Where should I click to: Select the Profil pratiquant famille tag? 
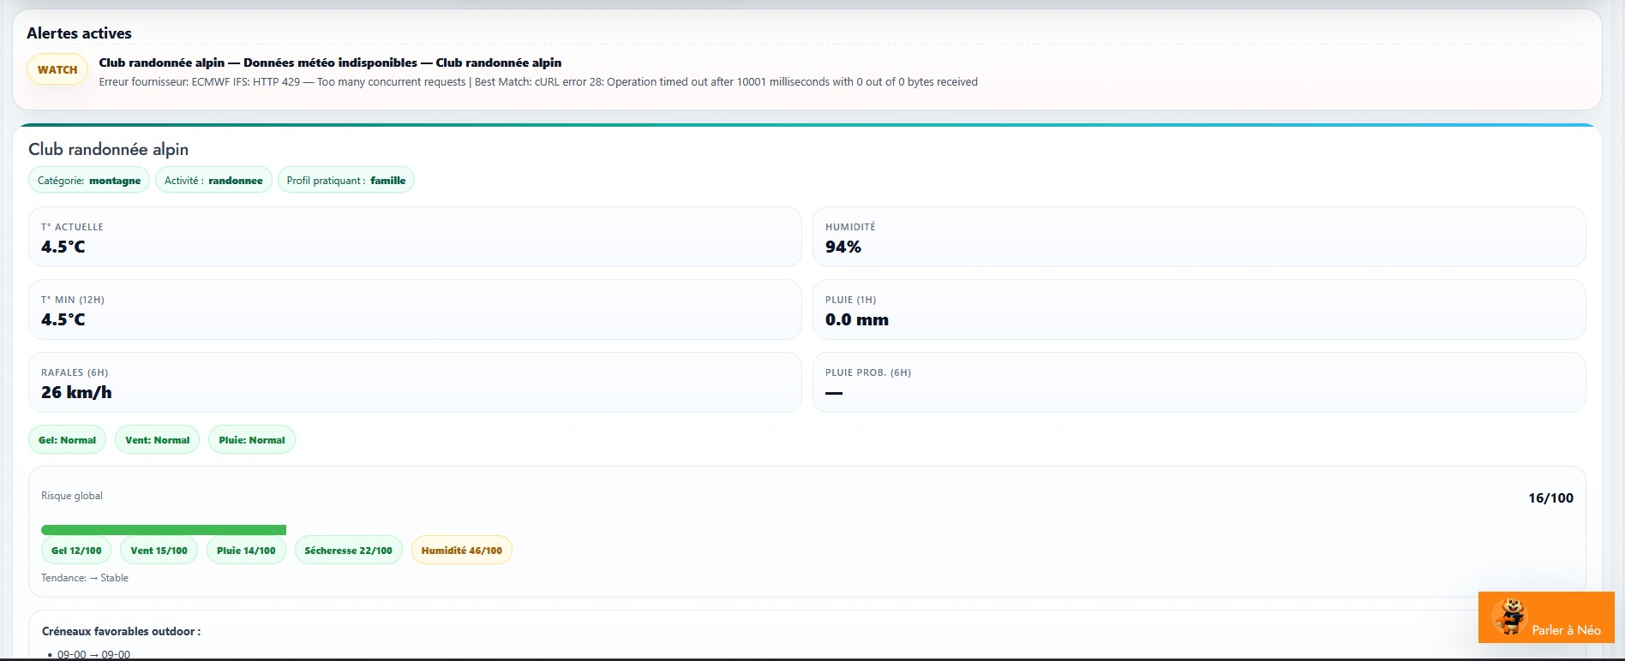click(345, 181)
